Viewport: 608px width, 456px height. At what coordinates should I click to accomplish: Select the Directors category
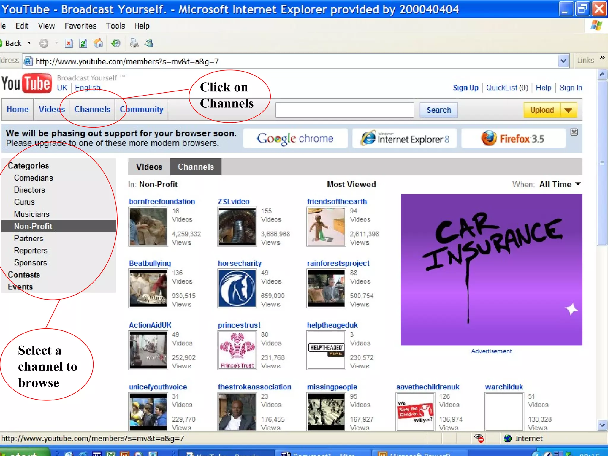[x=29, y=190]
